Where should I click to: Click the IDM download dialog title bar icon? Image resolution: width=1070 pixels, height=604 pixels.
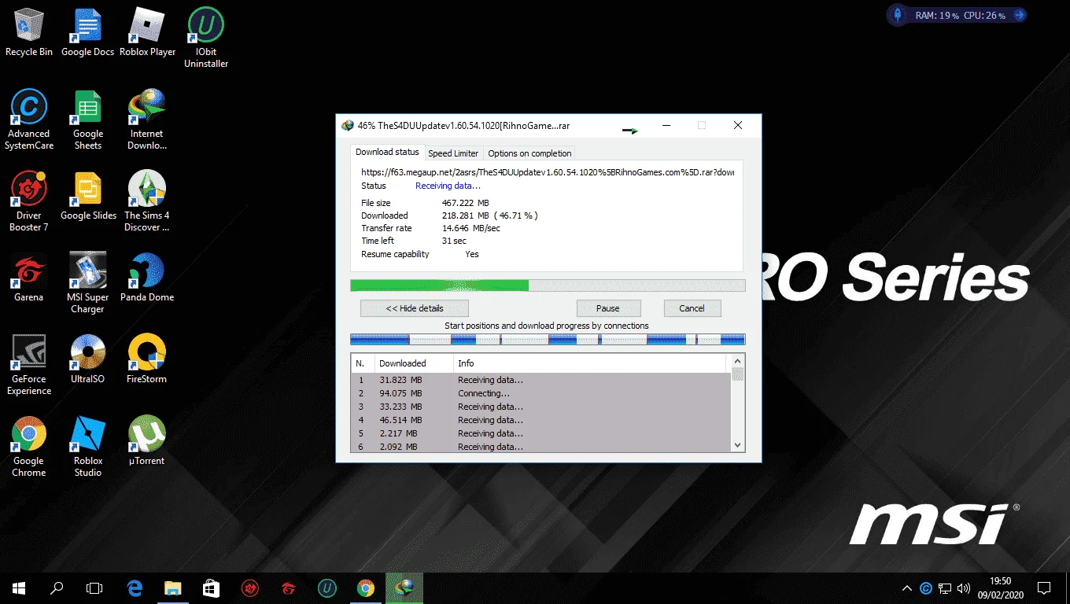(x=348, y=125)
